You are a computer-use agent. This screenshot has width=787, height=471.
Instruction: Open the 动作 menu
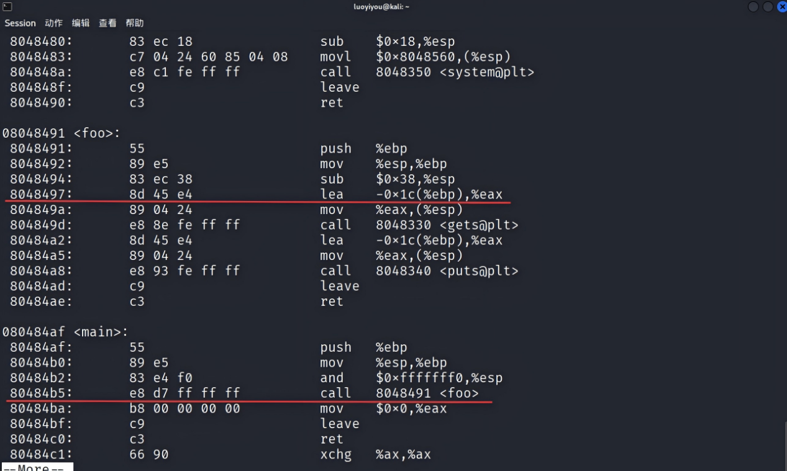(53, 23)
